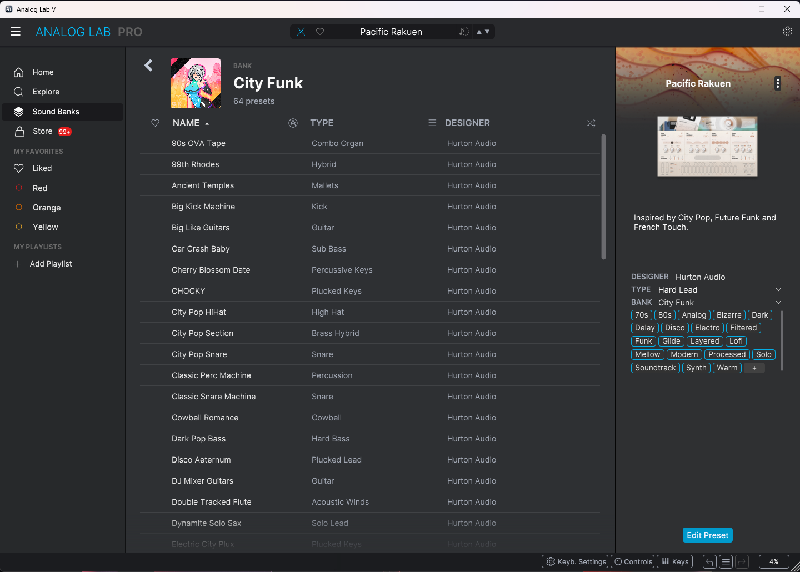Expand the BANK City Funk dropdown

tap(778, 303)
